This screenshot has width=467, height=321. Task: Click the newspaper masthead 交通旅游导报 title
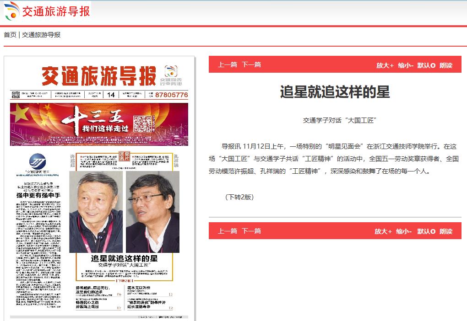99,76
